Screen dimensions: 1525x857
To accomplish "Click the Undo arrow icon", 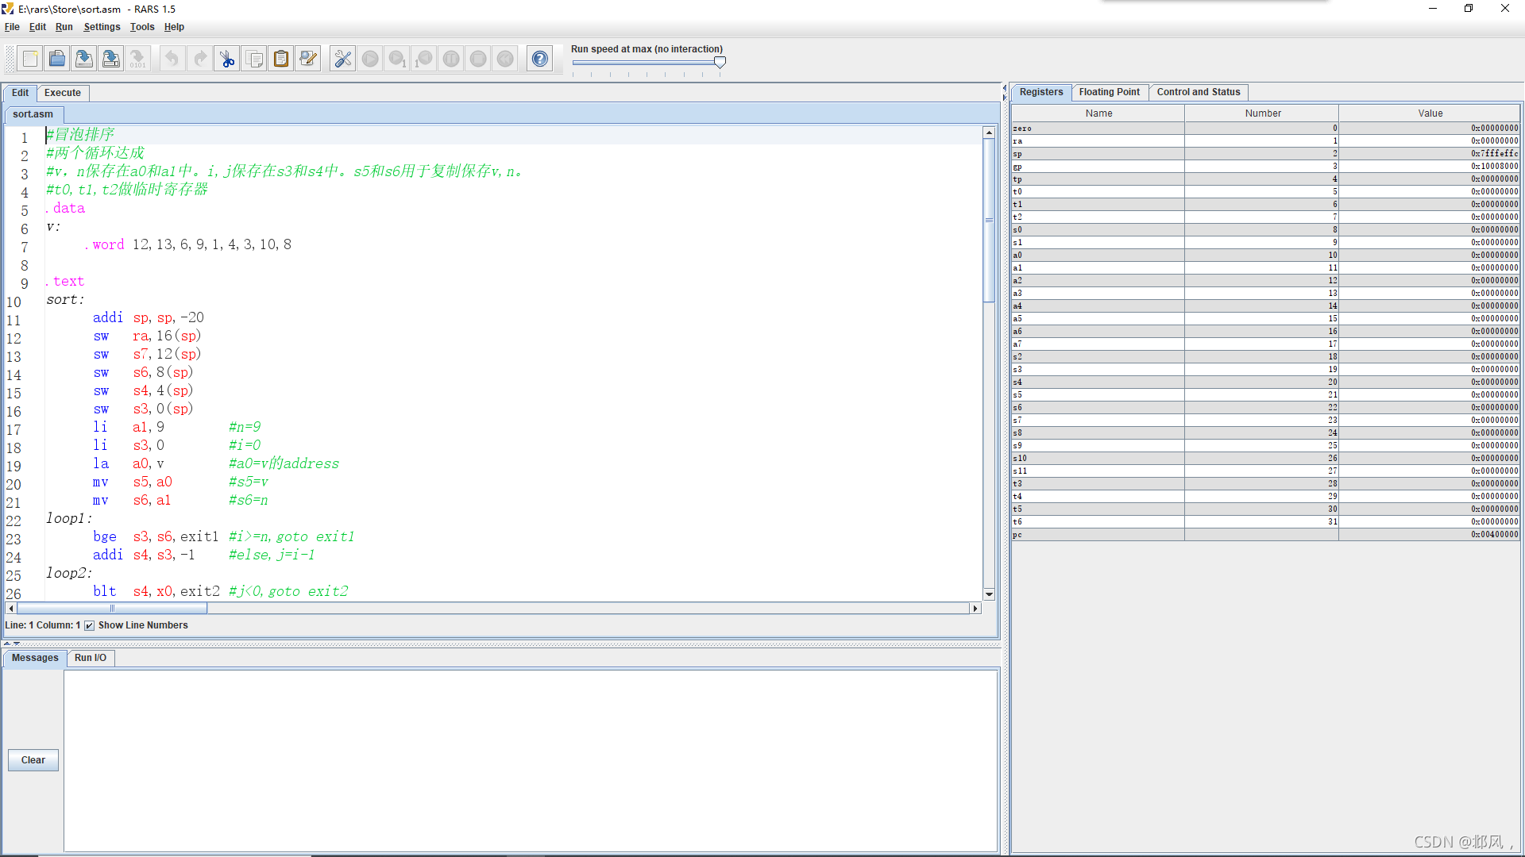I will [172, 59].
